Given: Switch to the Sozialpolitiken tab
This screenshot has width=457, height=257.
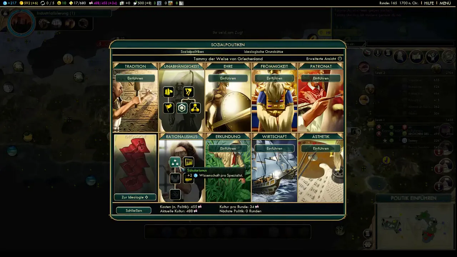Looking at the screenshot, I should click(192, 52).
